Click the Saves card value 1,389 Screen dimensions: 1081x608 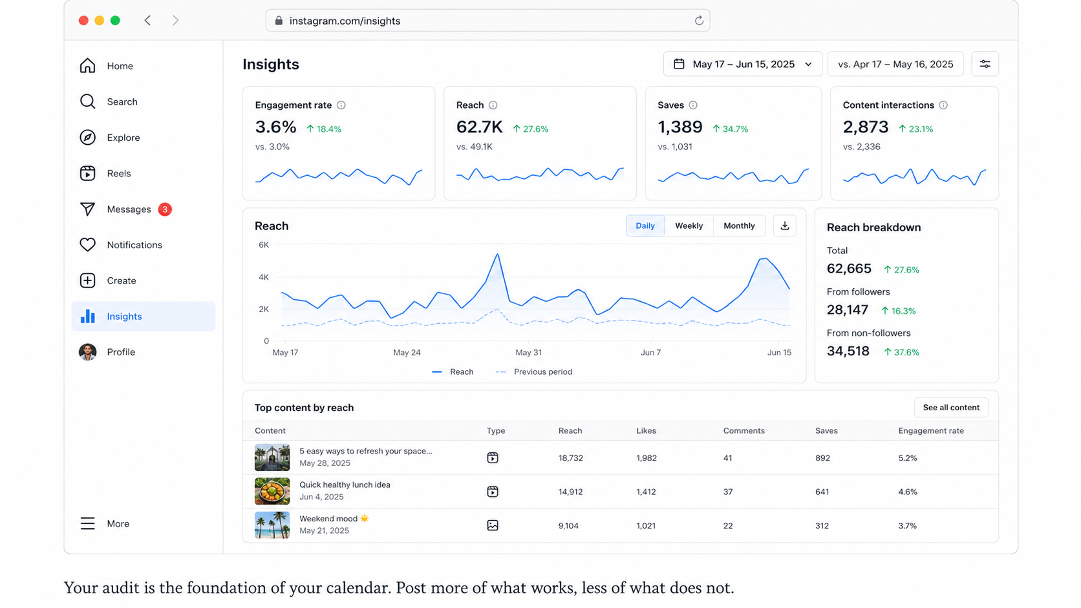[x=680, y=127]
